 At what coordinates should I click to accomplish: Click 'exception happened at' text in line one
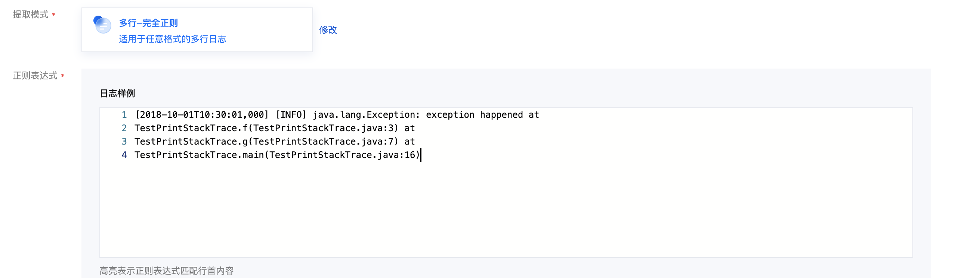coord(482,115)
